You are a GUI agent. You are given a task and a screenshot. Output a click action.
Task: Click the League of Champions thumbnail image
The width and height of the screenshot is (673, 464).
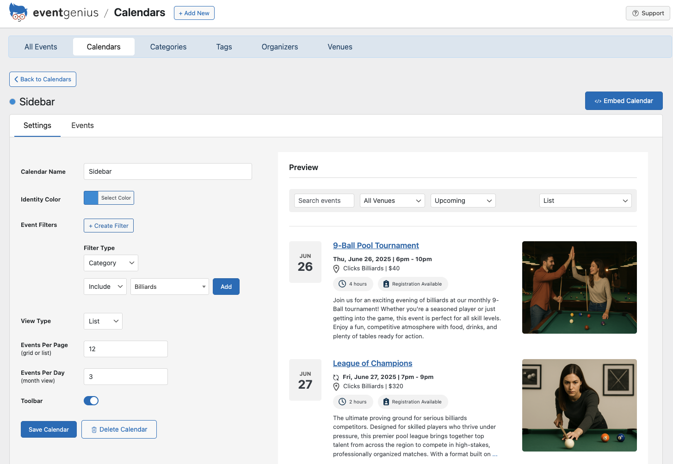click(580, 405)
